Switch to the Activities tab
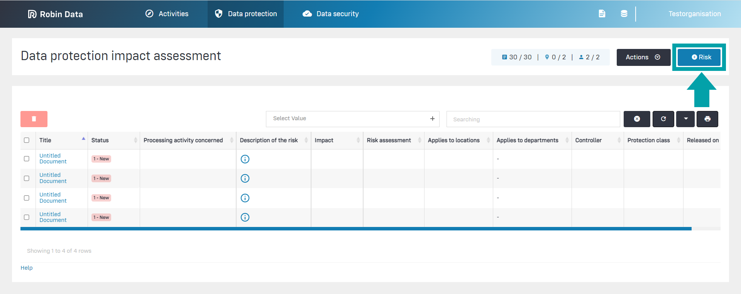 coord(167,14)
